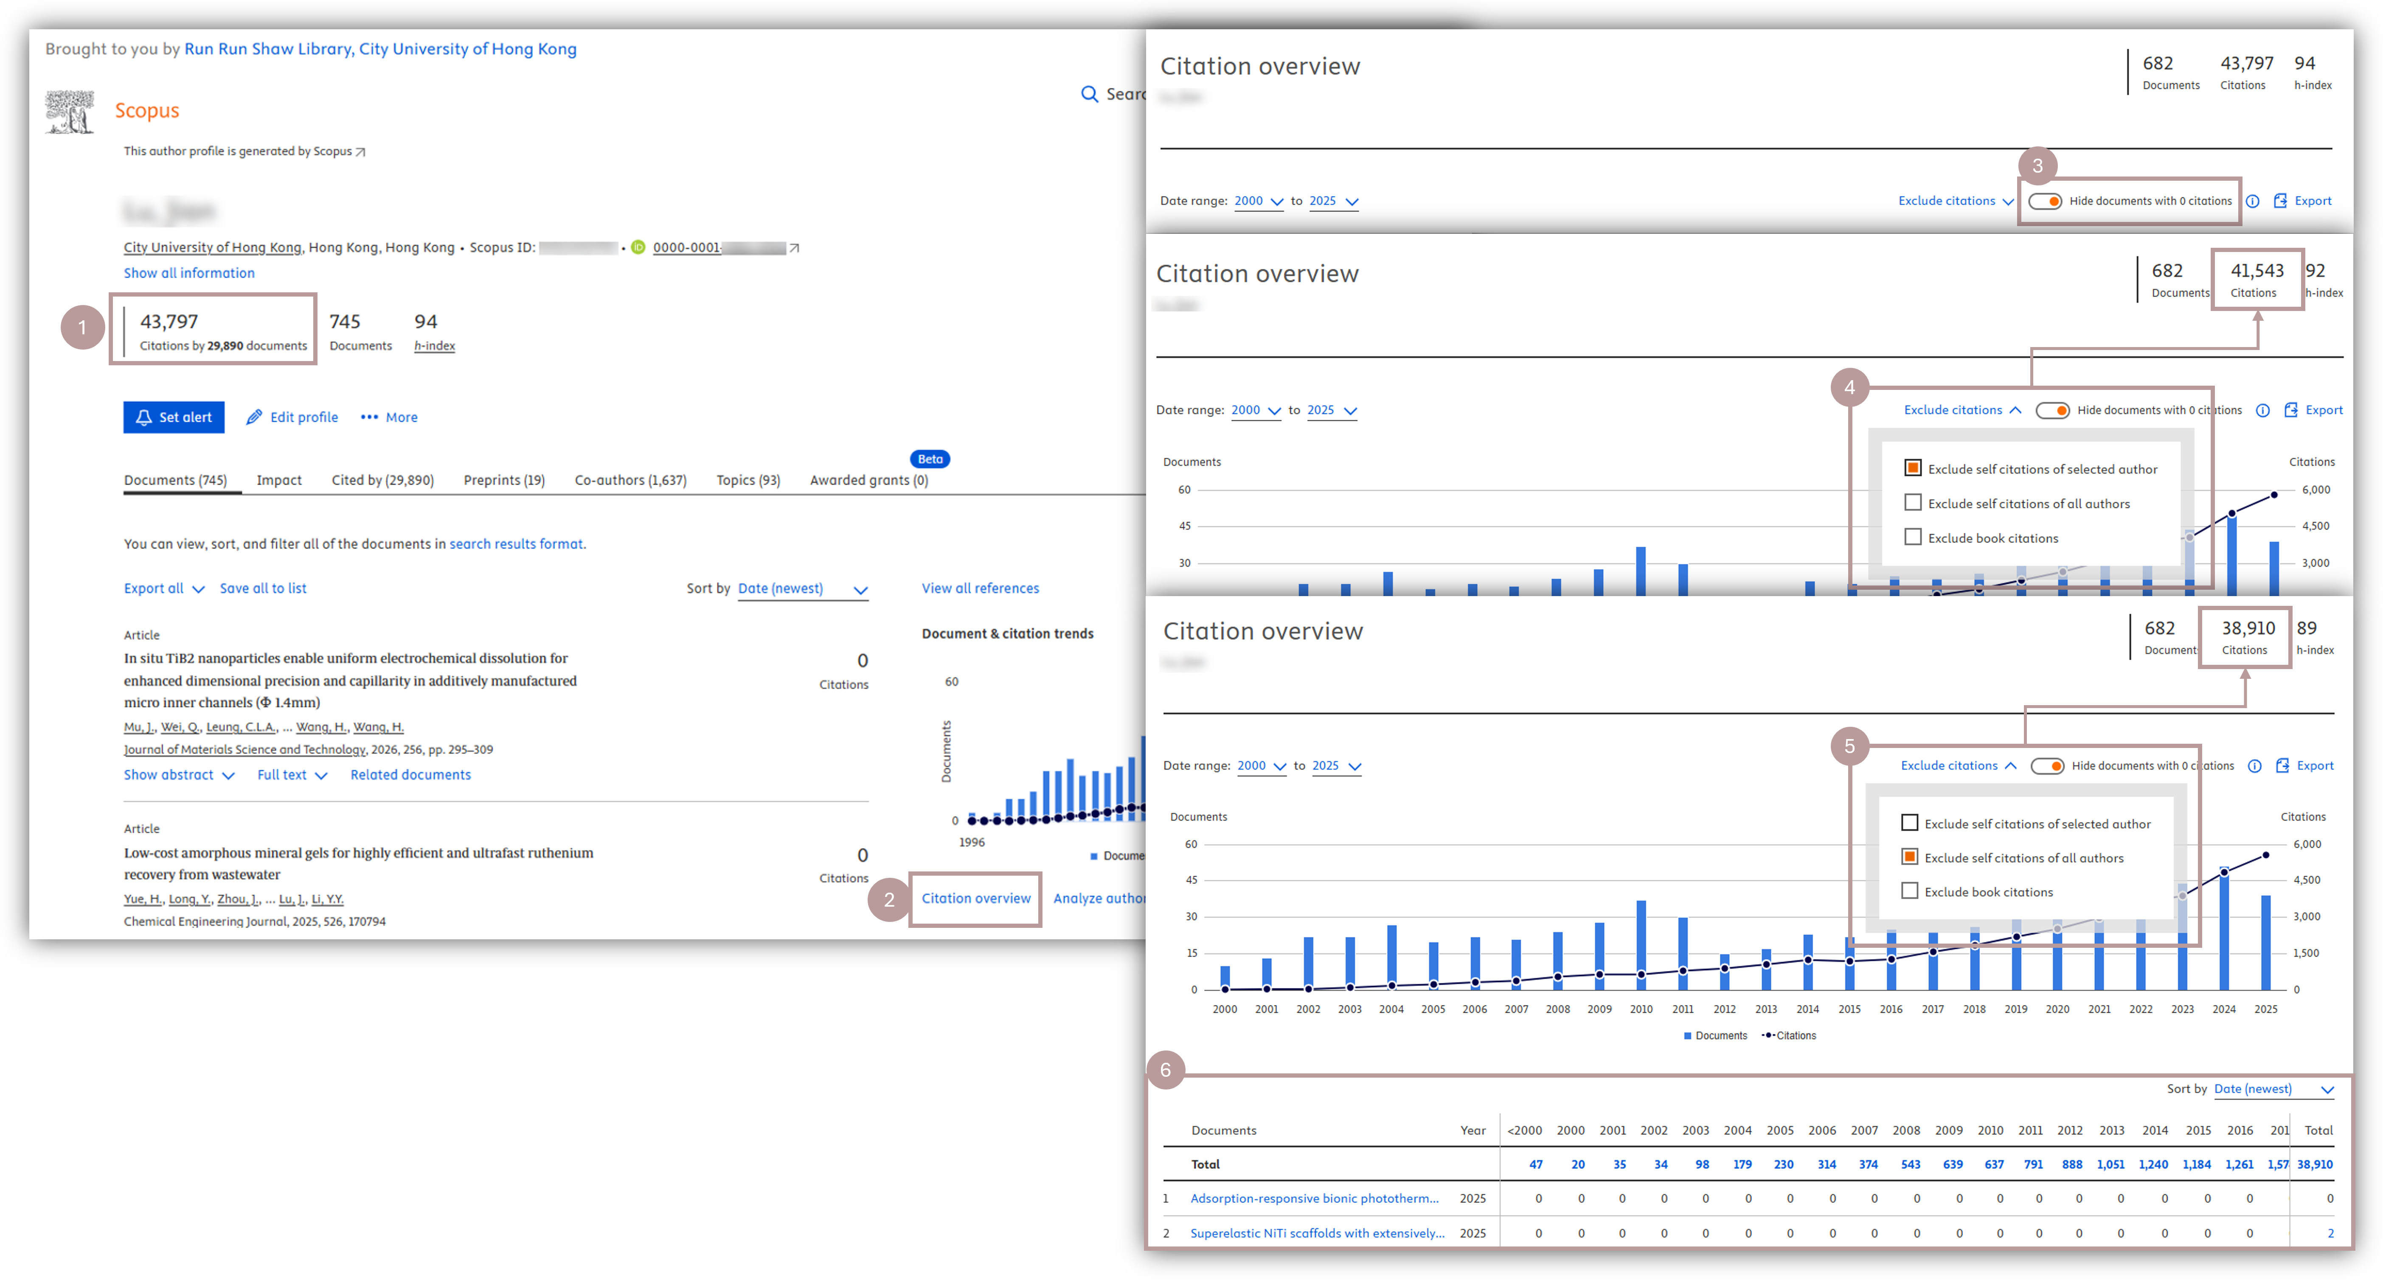Open Sort by Date (newest) dropdown in documents list
Viewport: 2383px width, 1280px height.
pos(802,589)
